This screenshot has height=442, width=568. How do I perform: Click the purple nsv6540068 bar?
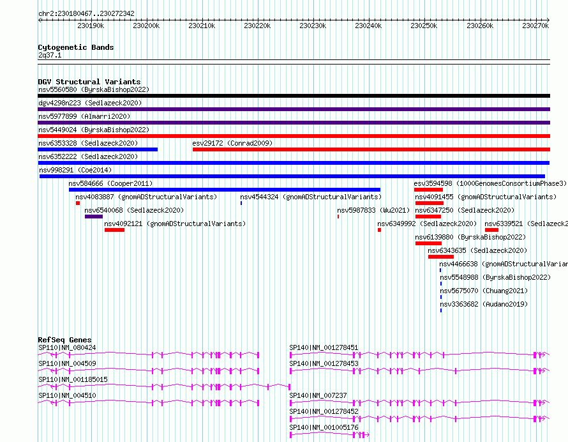[94, 217]
